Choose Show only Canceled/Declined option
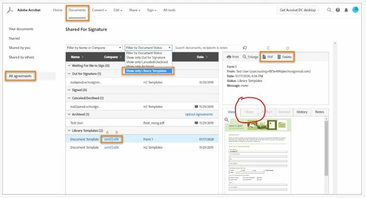Screen dimensions: 366x198 [147, 62]
